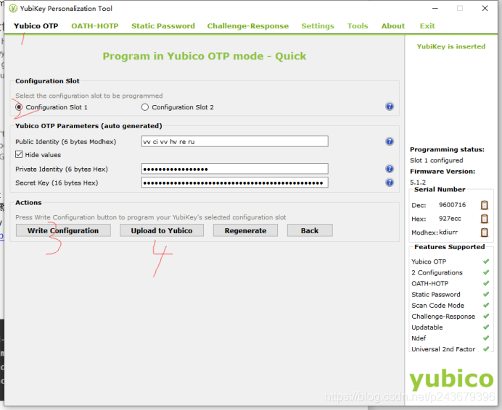Image resolution: width=502 pixels, height=410 pixels.
Task: Minimize the YubiKey Personalization Tool window
Action: click(x=435, y=8)
